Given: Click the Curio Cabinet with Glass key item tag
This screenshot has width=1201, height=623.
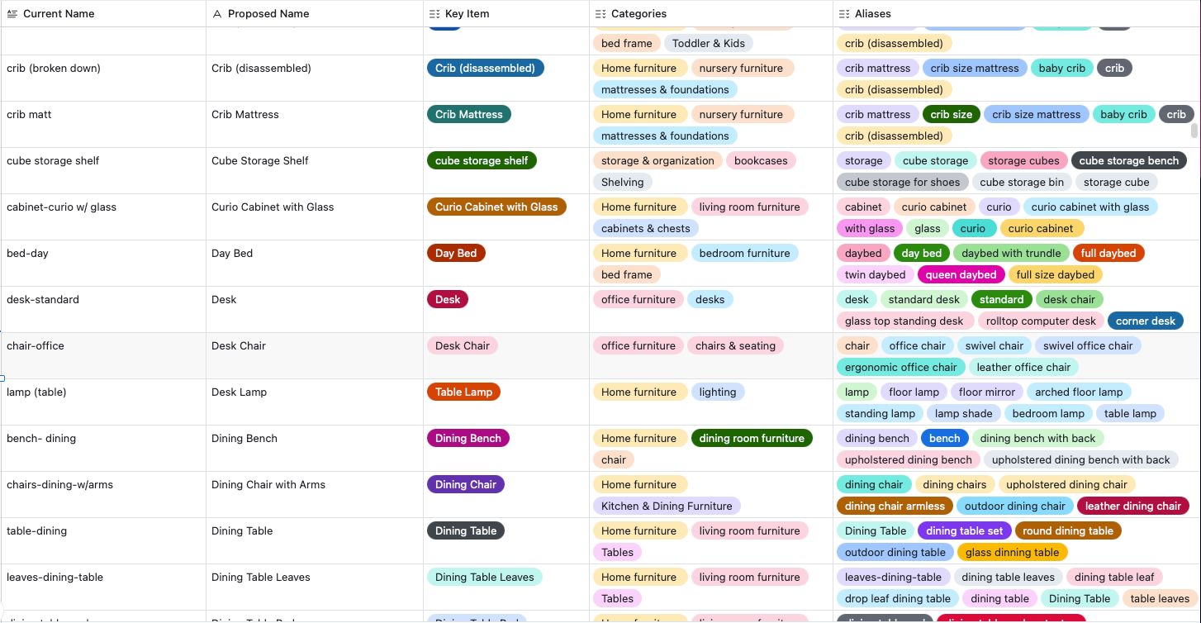Looking at the screenshot, I should (x=496, y=207).
